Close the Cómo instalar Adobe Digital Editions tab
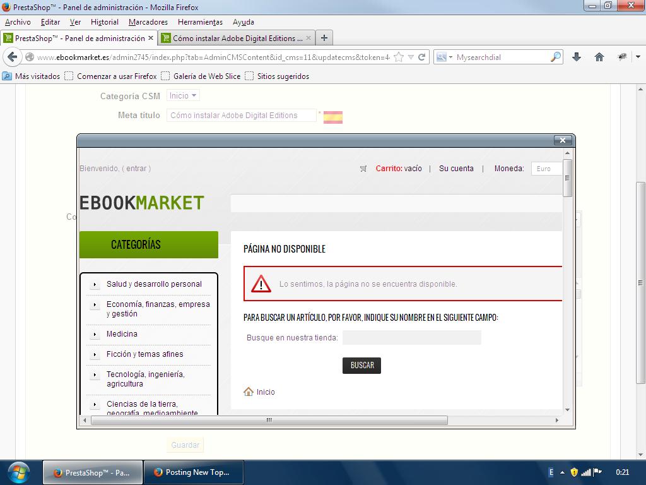This screenshot has height=485, width=646. [308, 38]
